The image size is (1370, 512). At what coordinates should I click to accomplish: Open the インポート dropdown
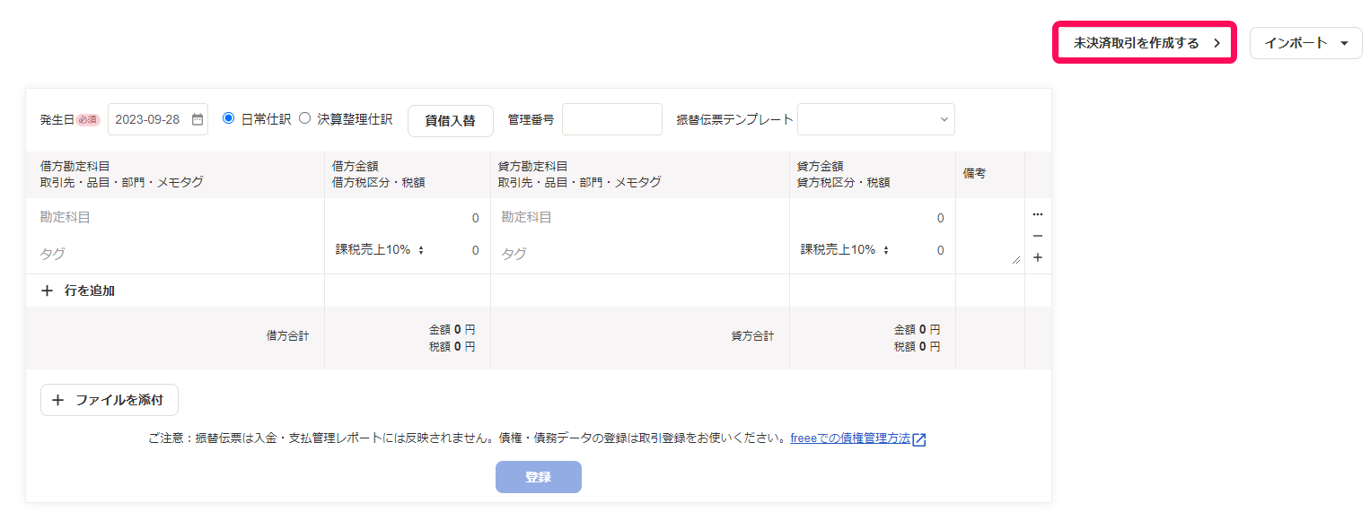[x=1305, y=43]
